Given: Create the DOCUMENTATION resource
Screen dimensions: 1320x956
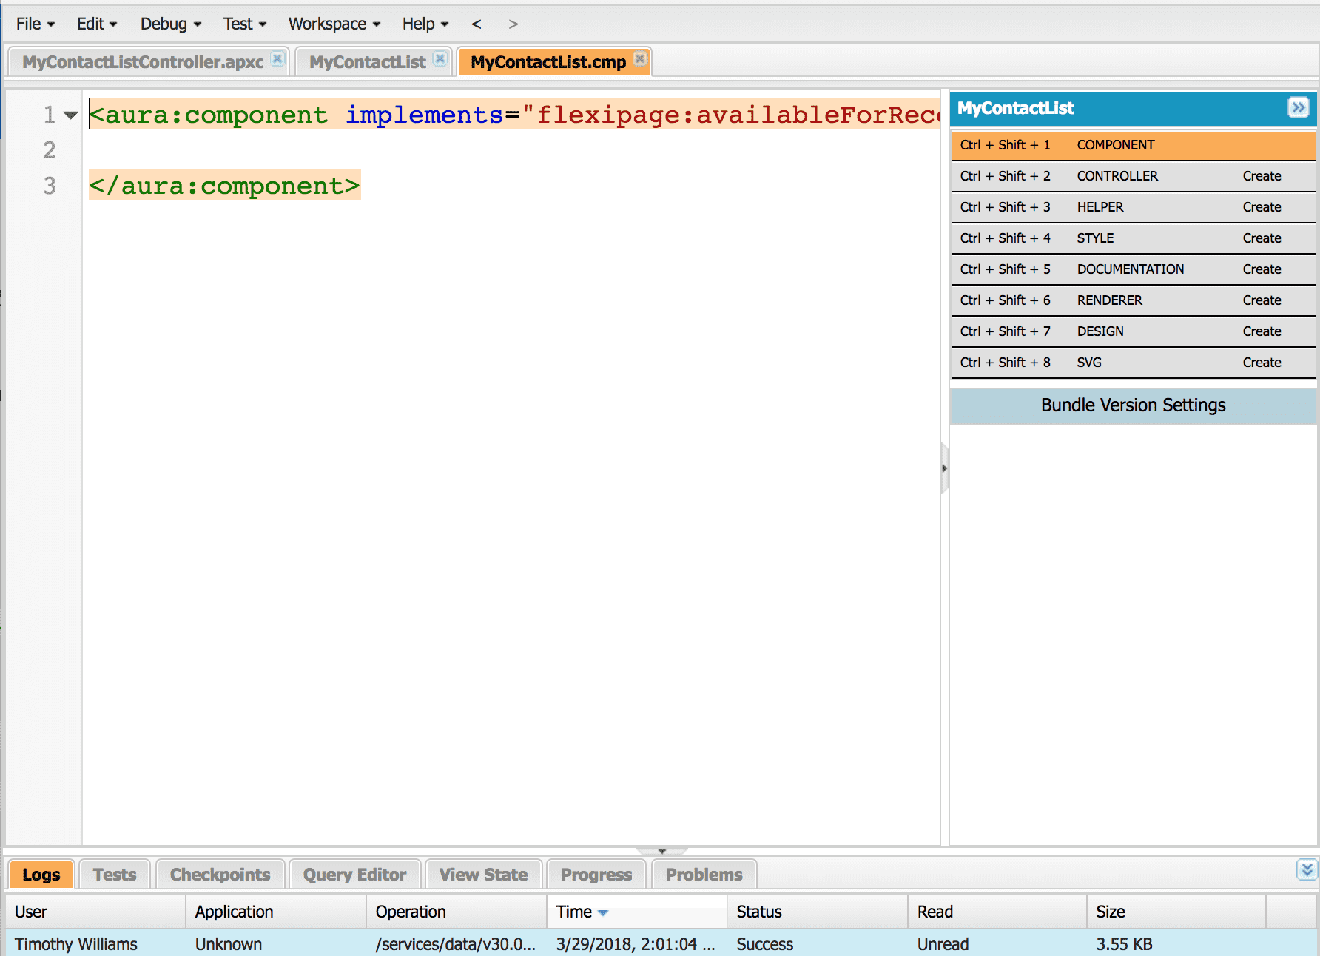Looking at the screenshot, I should click(1262, 269).
